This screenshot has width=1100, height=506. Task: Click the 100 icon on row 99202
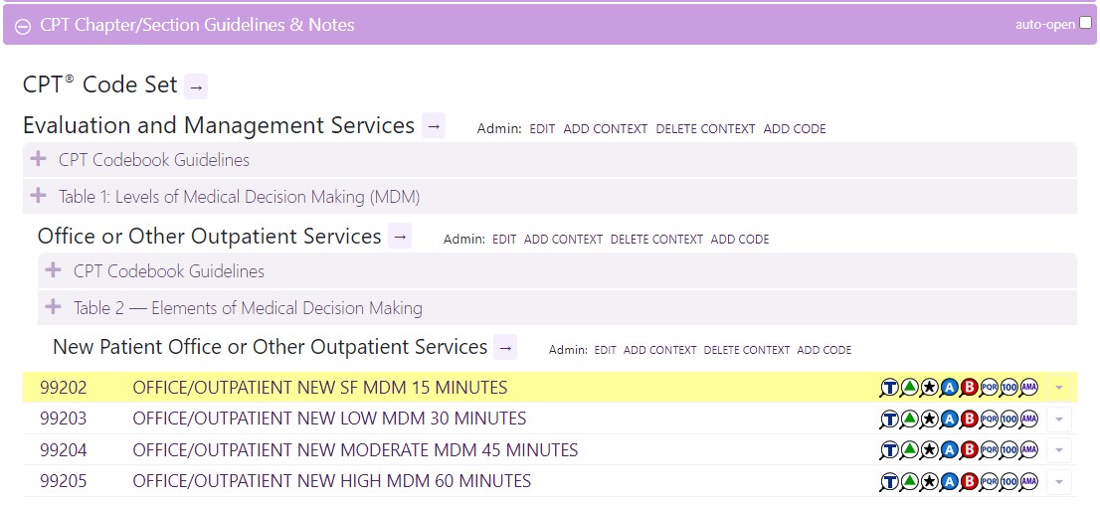pyautogui.click(x=1008, y=387)
